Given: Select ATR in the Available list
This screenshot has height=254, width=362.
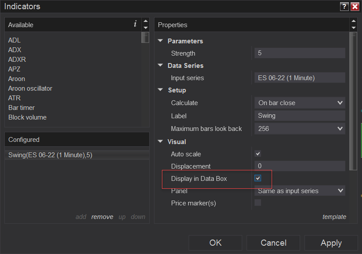Looking at the screenshot, I should click(x=14, y=98).
